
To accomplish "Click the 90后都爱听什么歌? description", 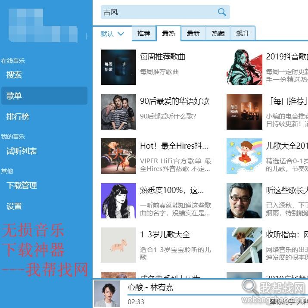I will tap(168, 116).
